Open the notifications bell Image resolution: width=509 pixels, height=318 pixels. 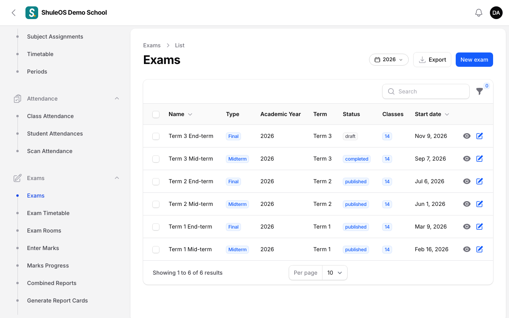tap(479, 13)
